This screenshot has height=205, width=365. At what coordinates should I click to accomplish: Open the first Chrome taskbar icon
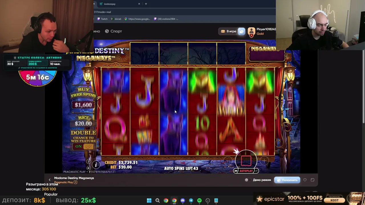click(166, 200)
